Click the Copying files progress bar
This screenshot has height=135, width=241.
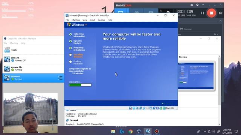click(x=80, y=85)
